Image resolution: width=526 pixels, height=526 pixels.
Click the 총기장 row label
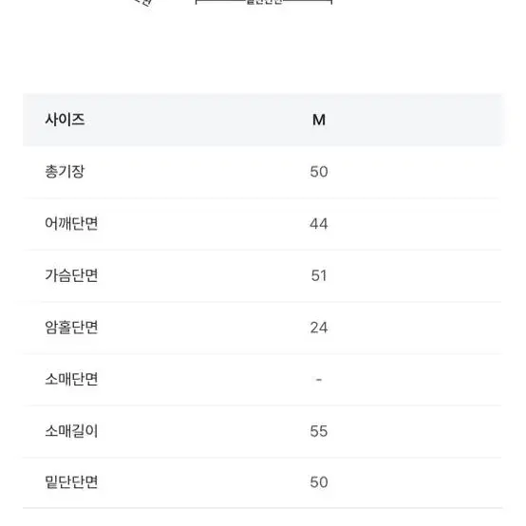pos(65,172)
